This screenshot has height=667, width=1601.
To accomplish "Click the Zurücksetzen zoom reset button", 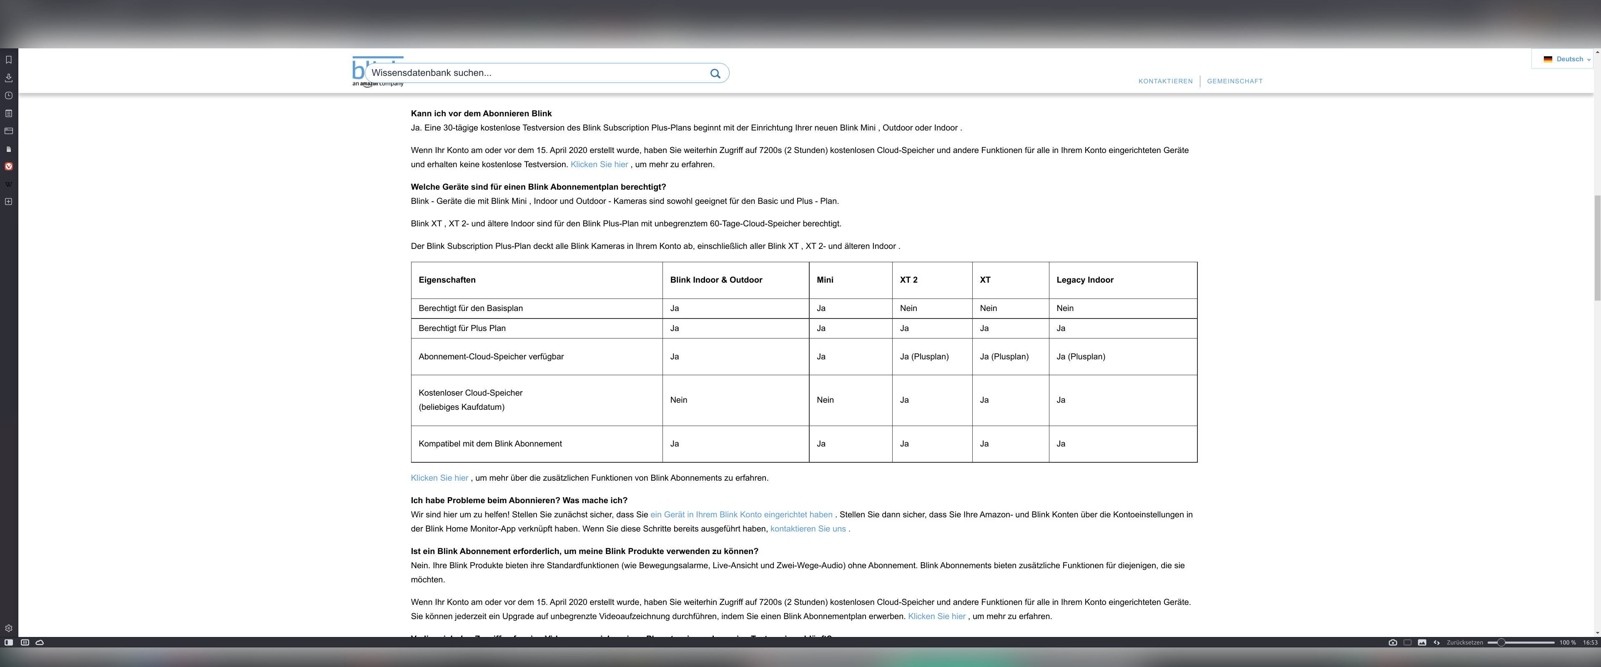I will tap(1464, 643).
